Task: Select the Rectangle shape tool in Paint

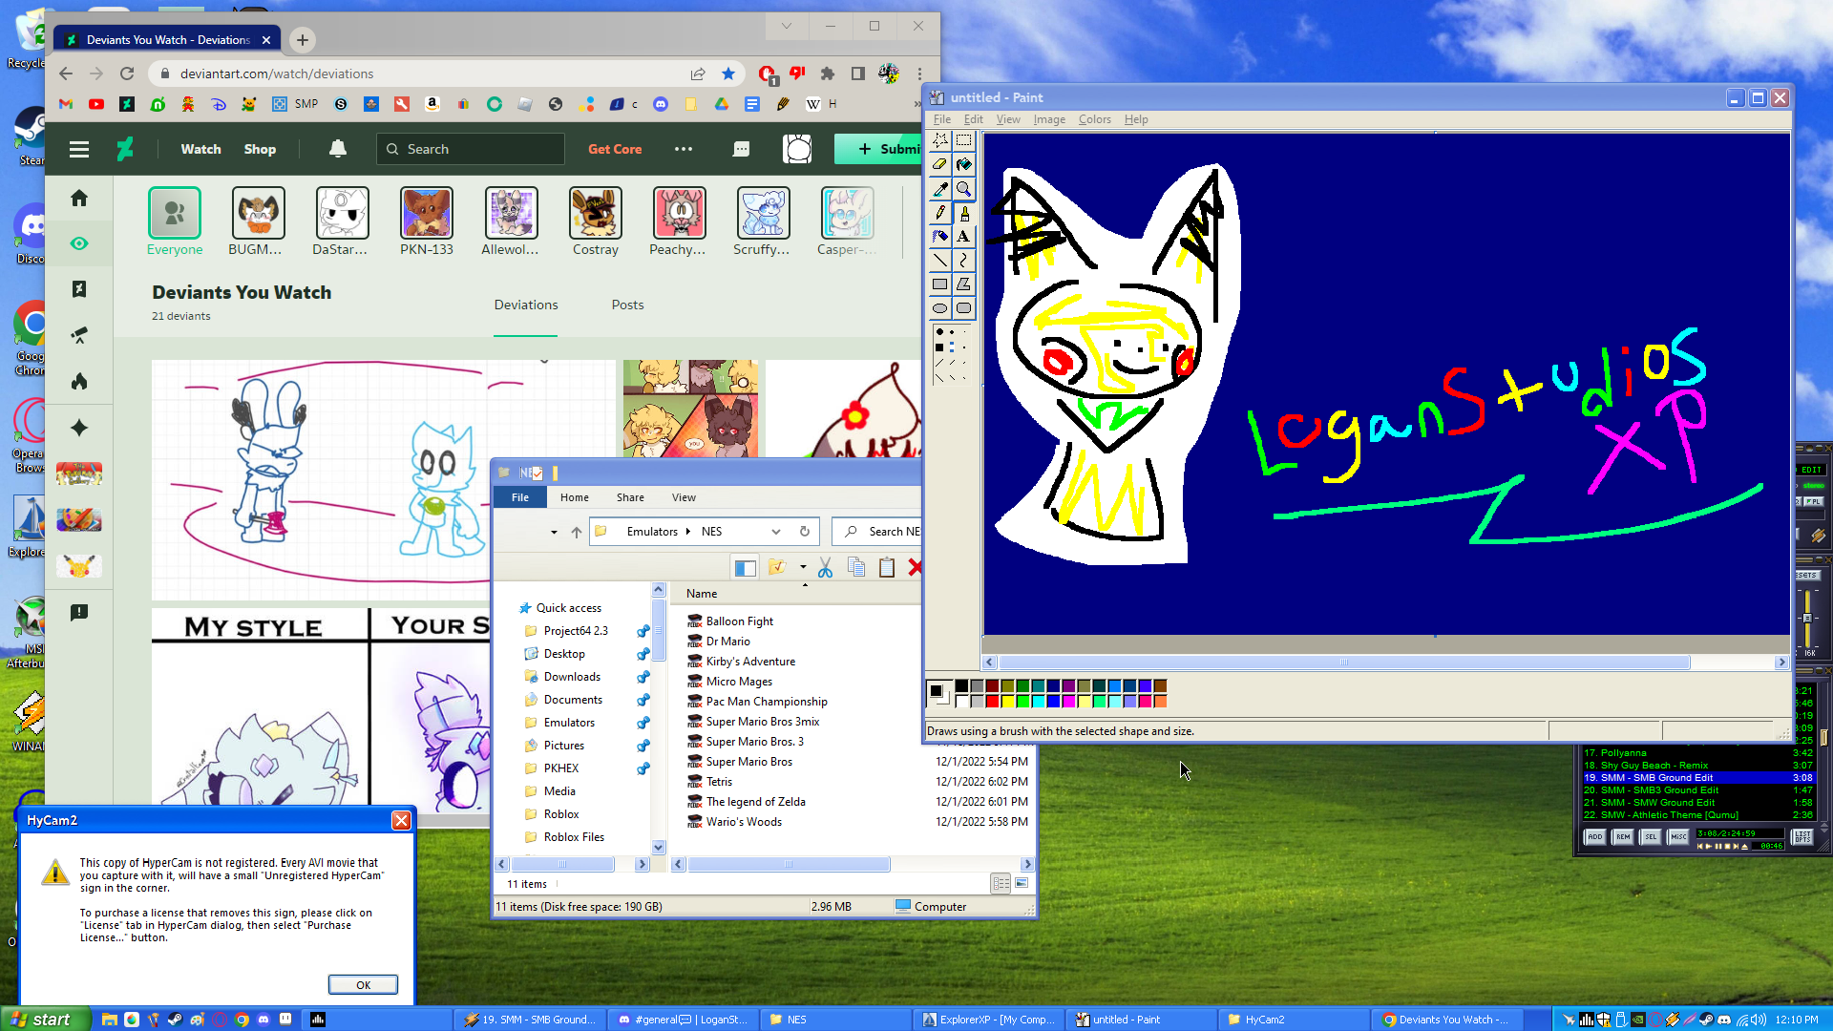Action: (940, 284)
